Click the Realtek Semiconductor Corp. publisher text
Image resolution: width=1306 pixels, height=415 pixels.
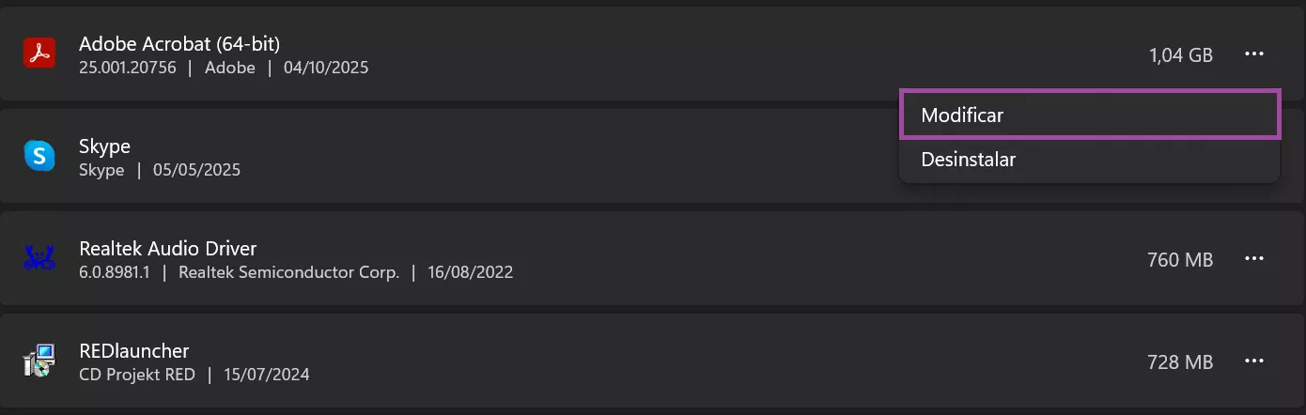pos(288,272)
